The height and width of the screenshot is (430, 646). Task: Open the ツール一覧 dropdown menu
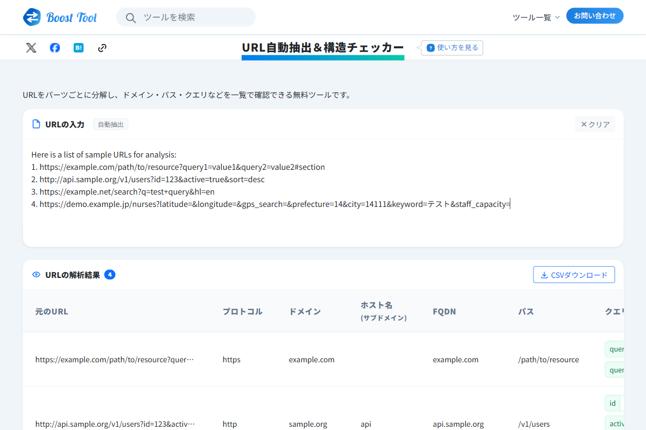[x=536, y=17]
